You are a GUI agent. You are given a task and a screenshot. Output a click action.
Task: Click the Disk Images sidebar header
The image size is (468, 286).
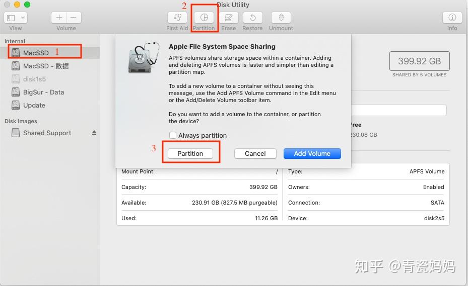[x=21, y=121]
